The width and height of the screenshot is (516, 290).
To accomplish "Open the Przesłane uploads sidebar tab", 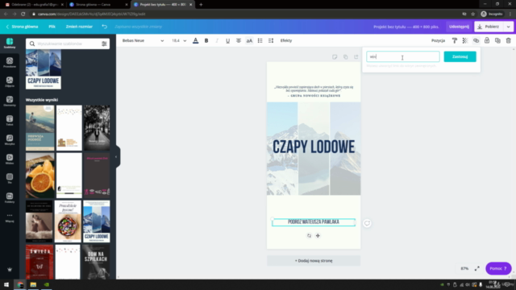I will click(x=10, y=63).
